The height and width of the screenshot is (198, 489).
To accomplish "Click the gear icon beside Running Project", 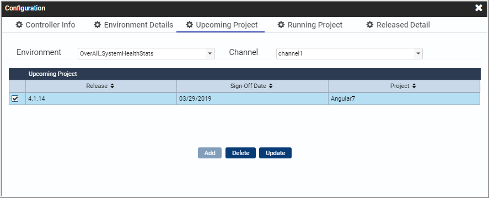I will coord(281,25).
